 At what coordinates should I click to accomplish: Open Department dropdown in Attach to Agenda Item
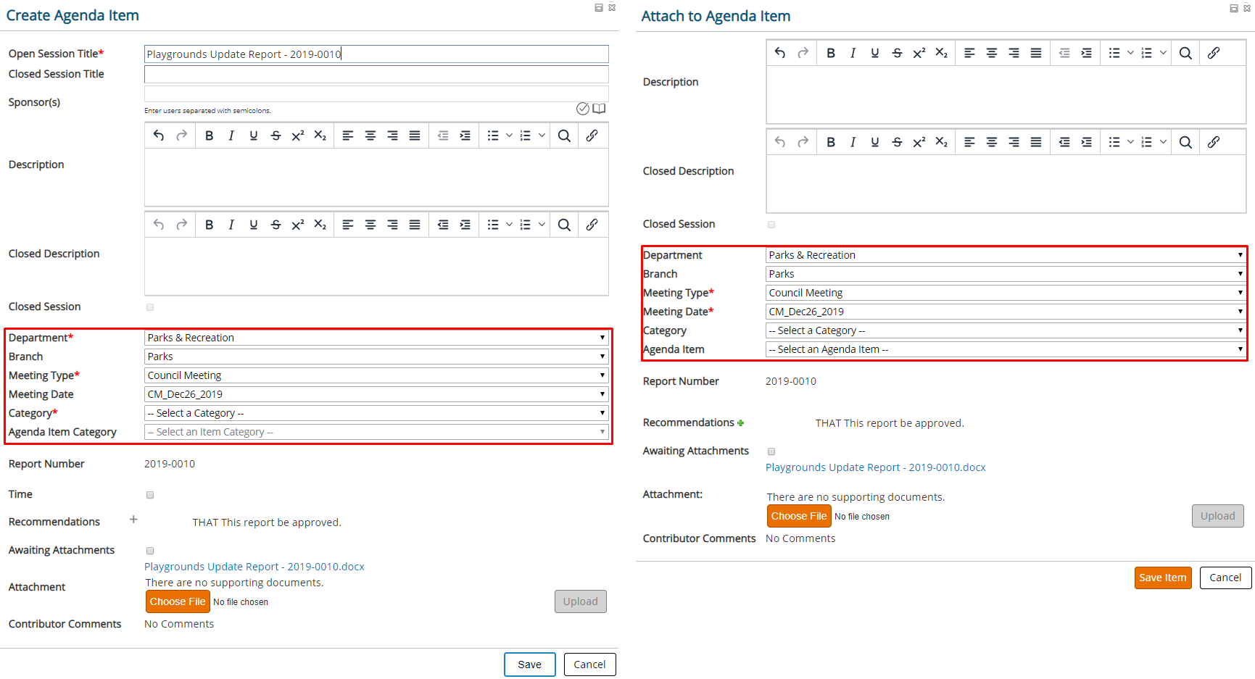tap(1006, 255)
